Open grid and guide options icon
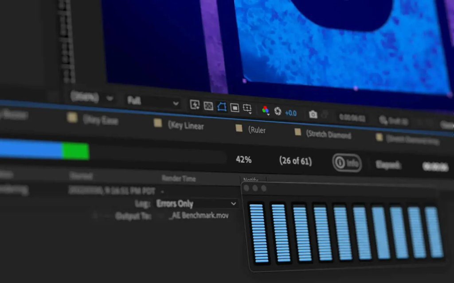This screenshot has width=454, height=283. tap(247, 108)
